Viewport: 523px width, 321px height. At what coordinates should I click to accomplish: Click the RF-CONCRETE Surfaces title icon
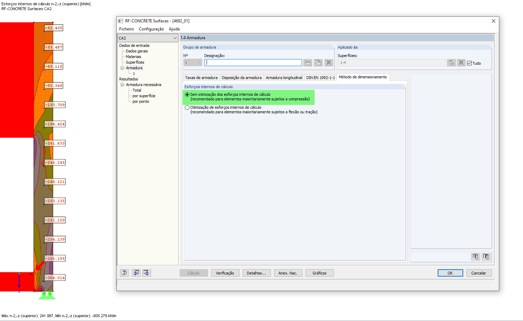tap(121, 21)
